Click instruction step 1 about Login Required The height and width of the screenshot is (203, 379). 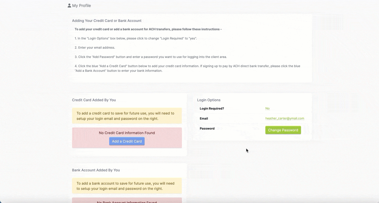pyautogui.click(x=136, y=38)
